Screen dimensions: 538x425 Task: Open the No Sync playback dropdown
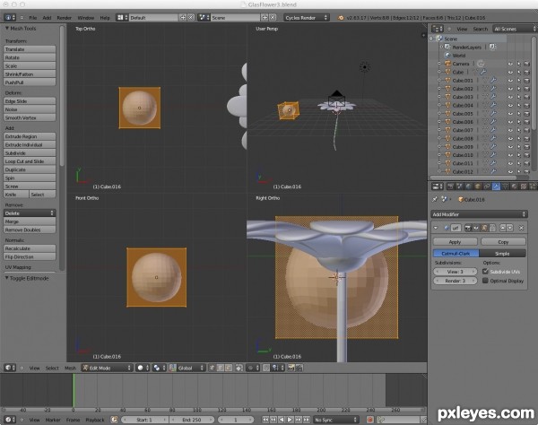point(336,420)
